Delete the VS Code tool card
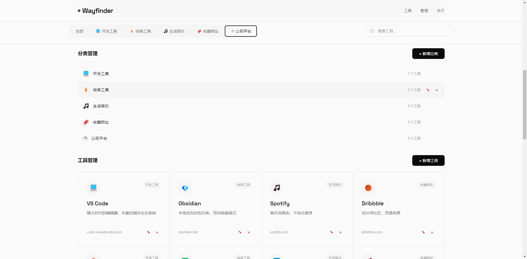This screenshot has width=527, height=259. (x=157, y=232)
